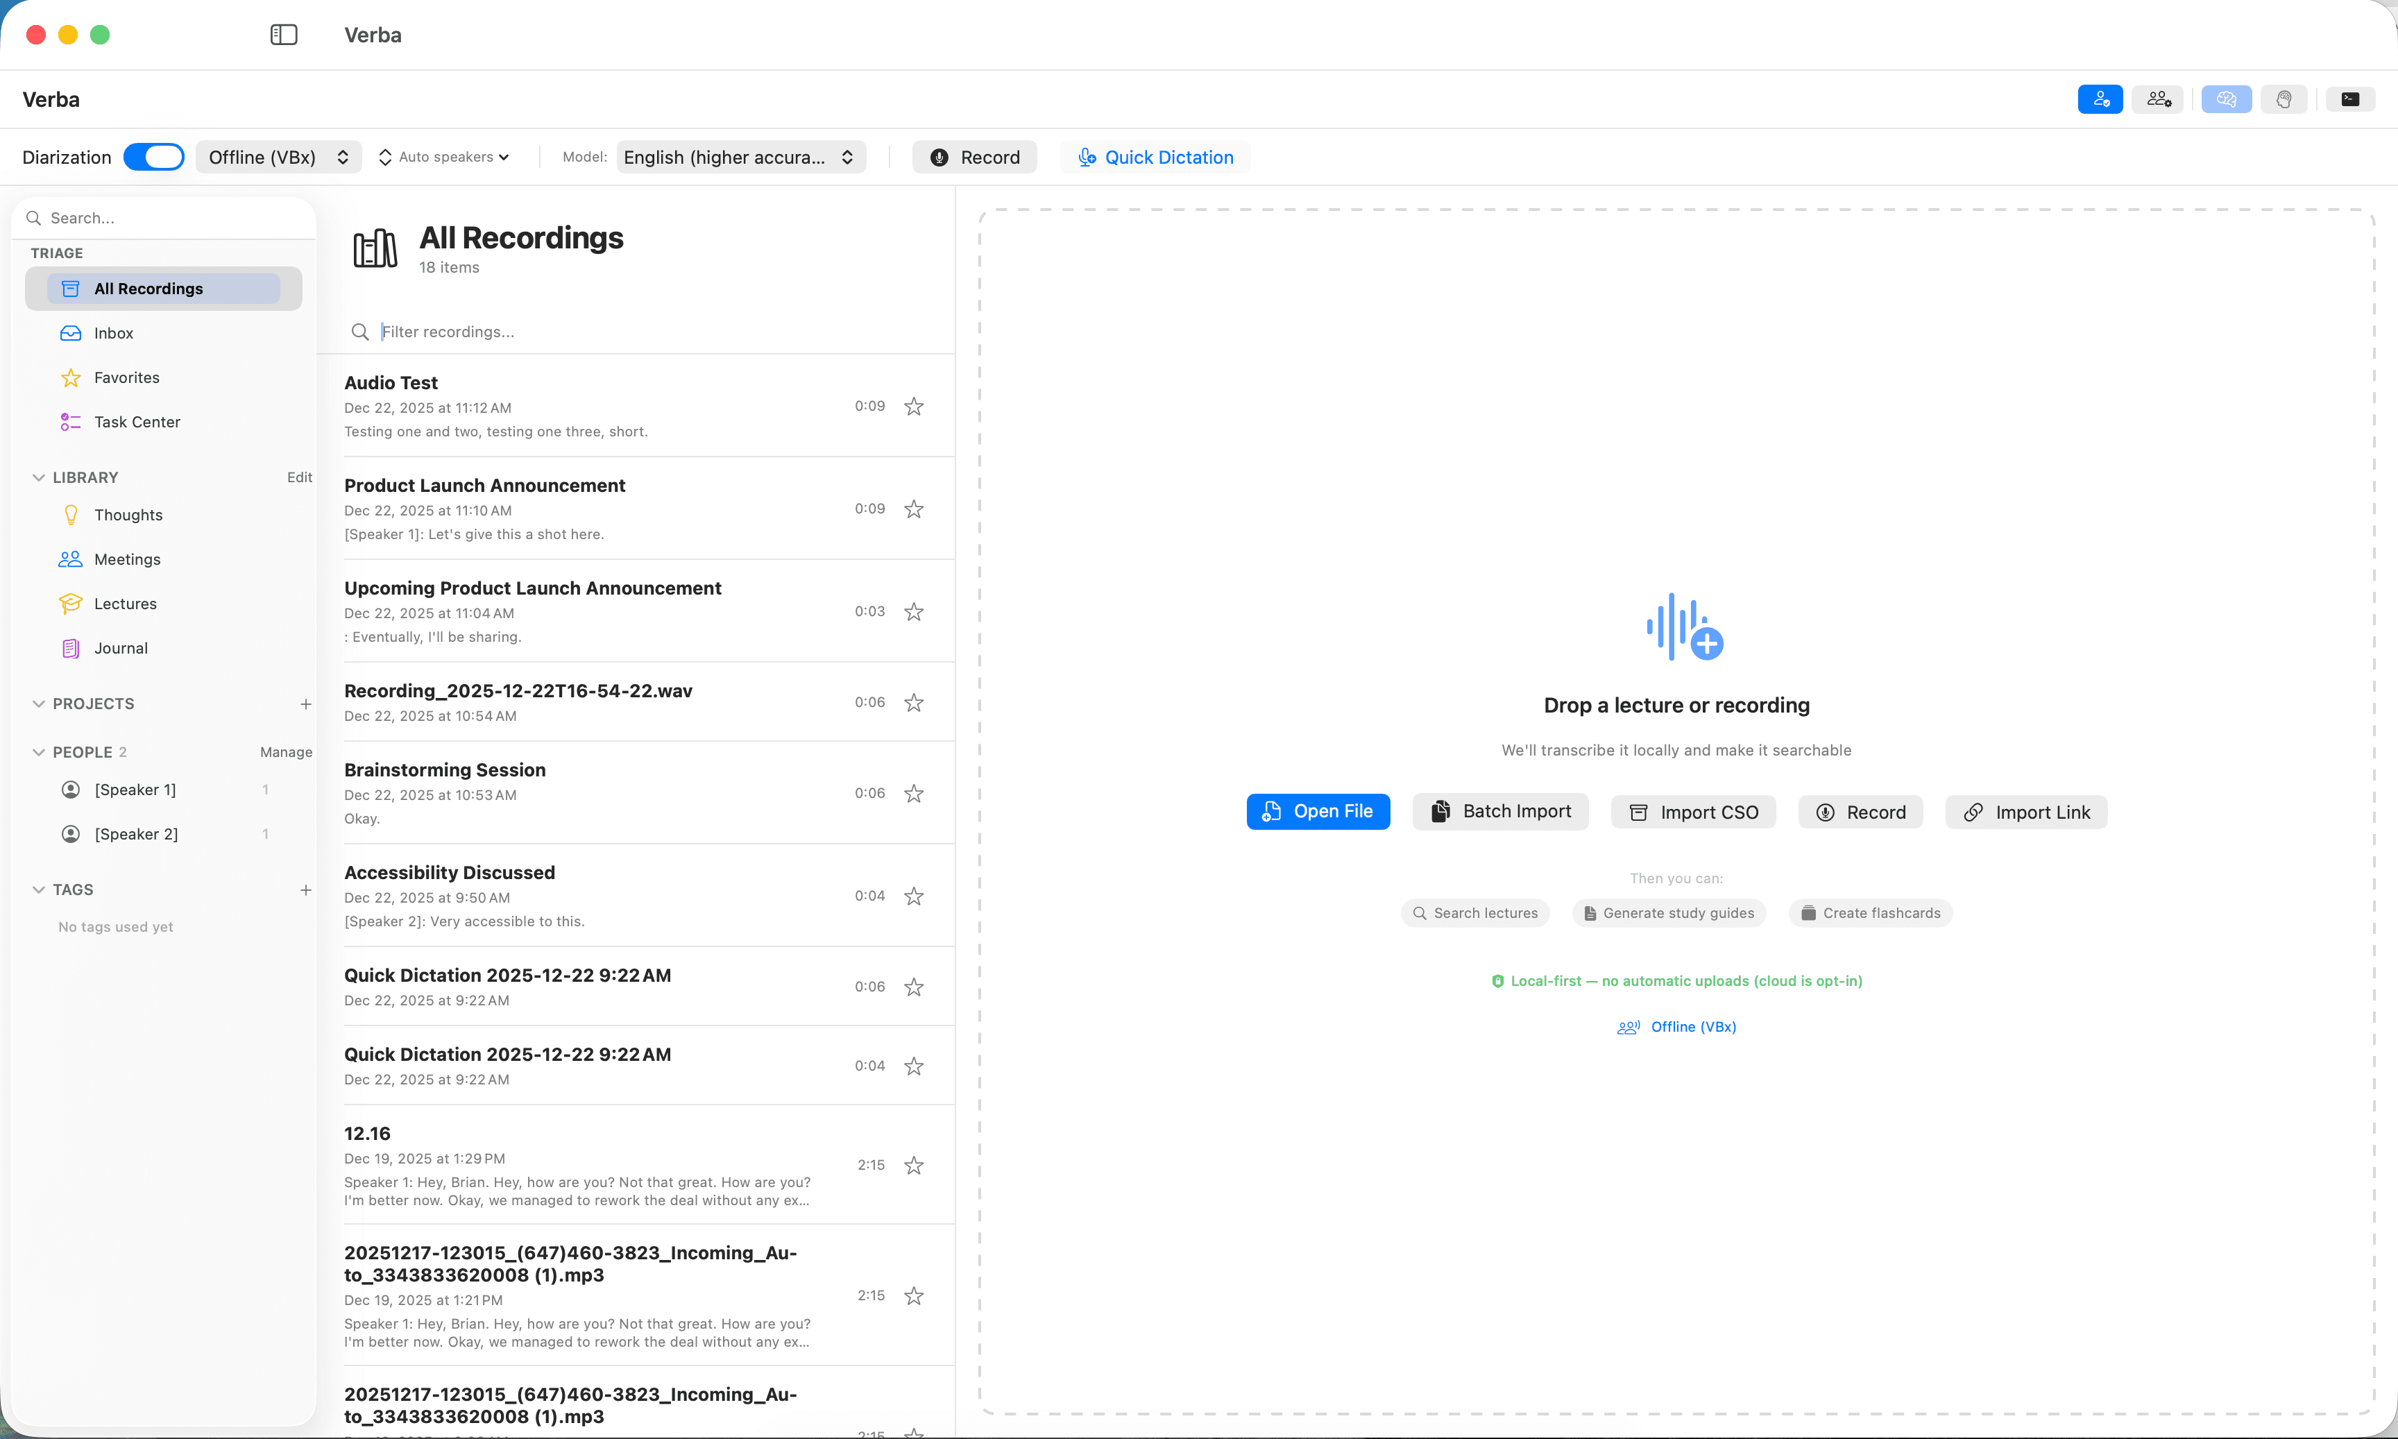This screenshot has height=1439, width=2398.
Task: Click the person-with-shield icon in the toolbar
Action: click(x=2100, y=98)
